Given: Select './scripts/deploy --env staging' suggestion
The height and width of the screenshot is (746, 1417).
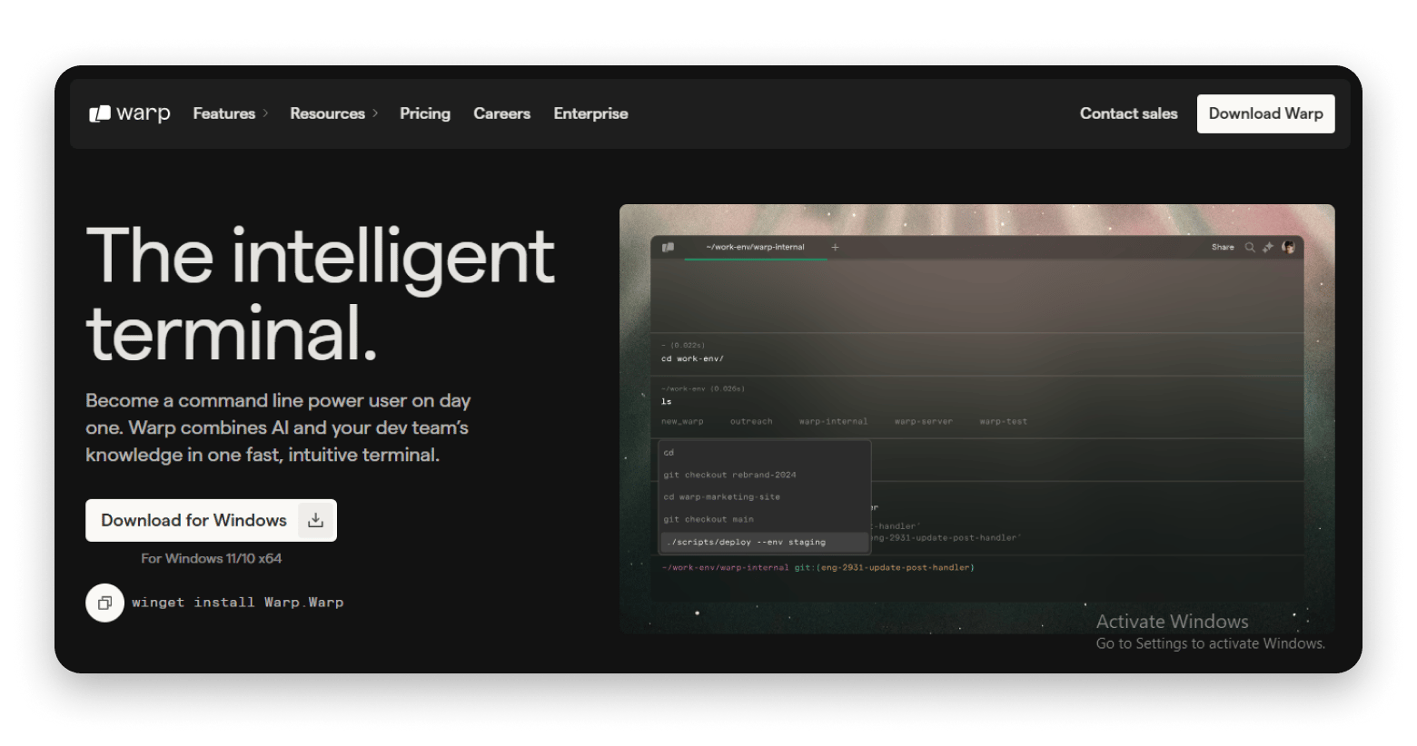Looking at the screenshot, I should [x=745, y=542].
